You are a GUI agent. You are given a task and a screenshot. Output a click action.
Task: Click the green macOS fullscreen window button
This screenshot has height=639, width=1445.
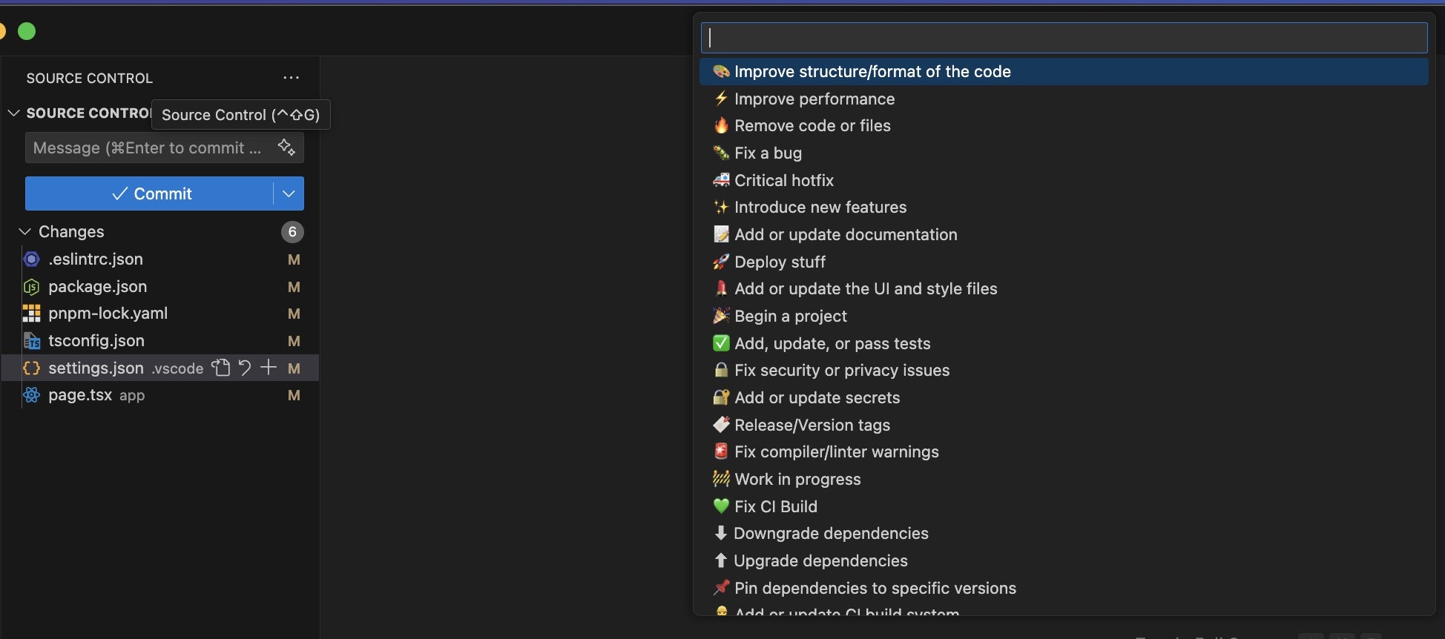tap(27, 31)
